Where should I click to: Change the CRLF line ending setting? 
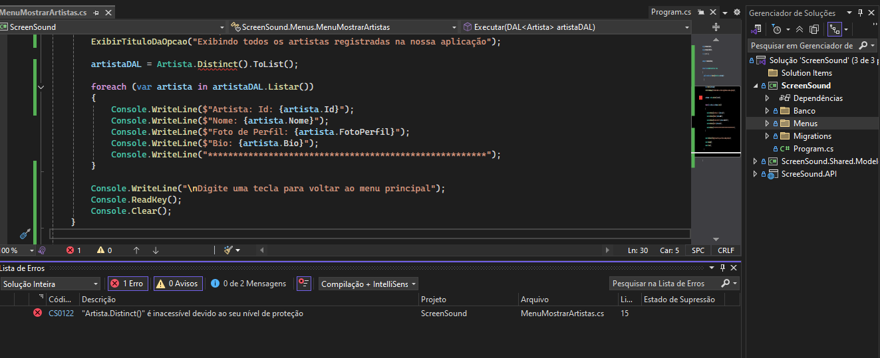click(x=726, y=250)
